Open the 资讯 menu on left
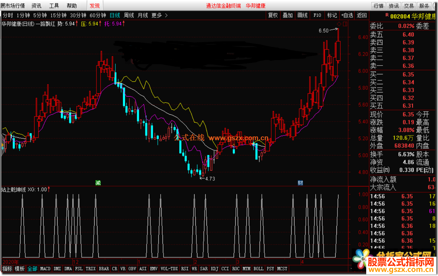The width and height of the screenshot is (438, 276). [36, 6]
